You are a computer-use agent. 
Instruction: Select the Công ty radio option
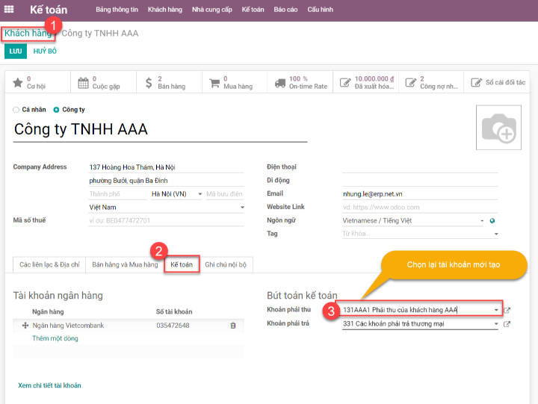pos(56,109)
